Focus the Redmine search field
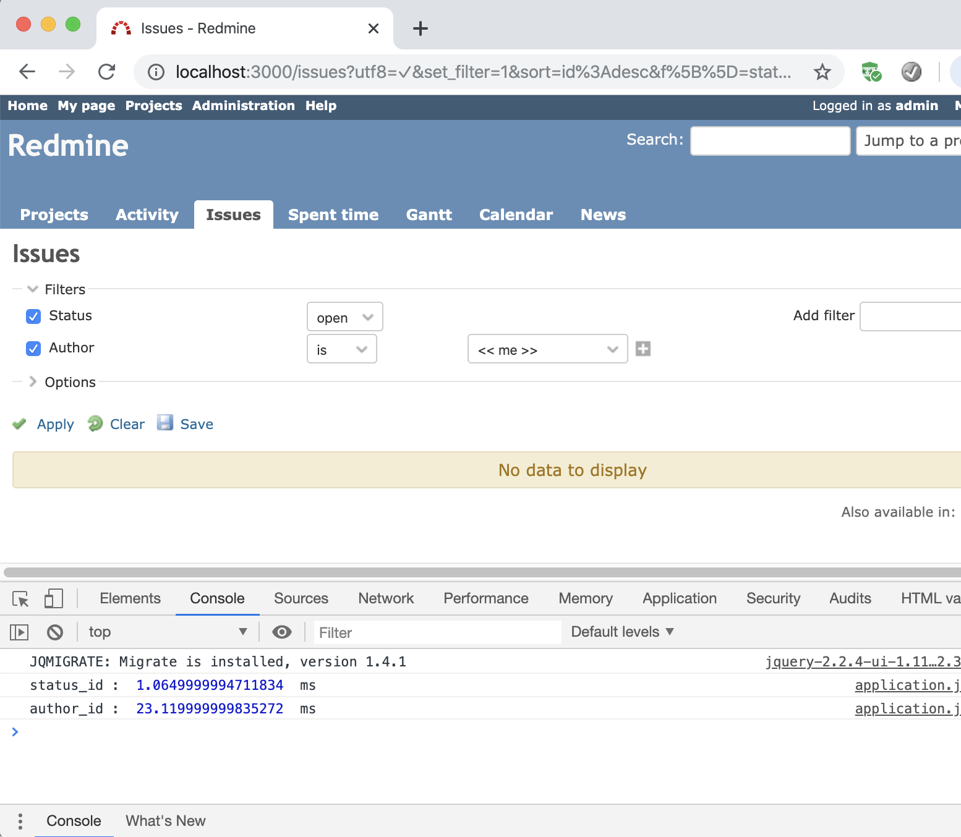The width and height of the screenshot is (961, 837). [771, 141]
